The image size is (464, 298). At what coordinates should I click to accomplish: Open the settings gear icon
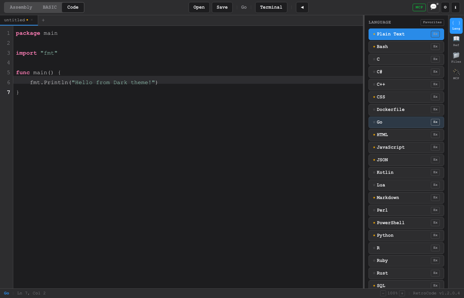click(445, 7)
